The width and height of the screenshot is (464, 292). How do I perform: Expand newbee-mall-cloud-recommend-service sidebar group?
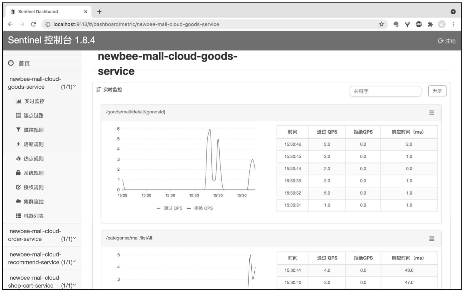click(42, 258)
